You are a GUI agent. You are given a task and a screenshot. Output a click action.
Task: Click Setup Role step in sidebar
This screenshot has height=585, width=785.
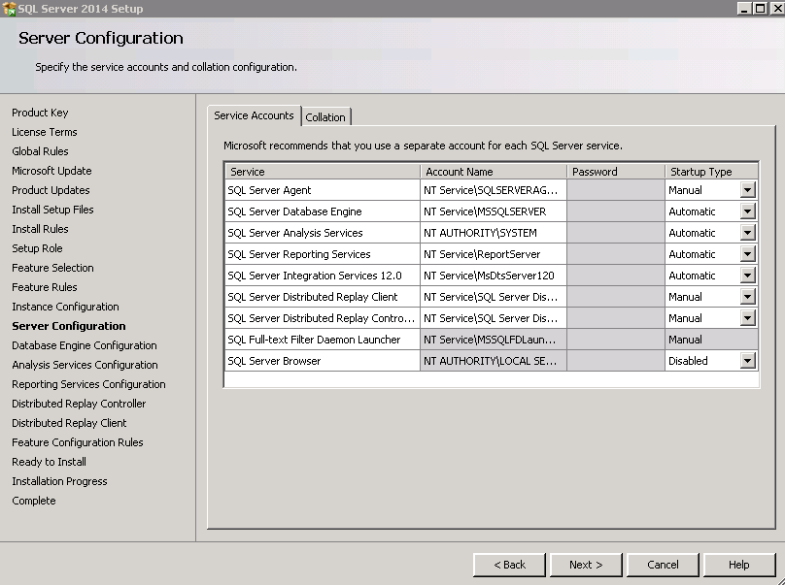[37, 248]
